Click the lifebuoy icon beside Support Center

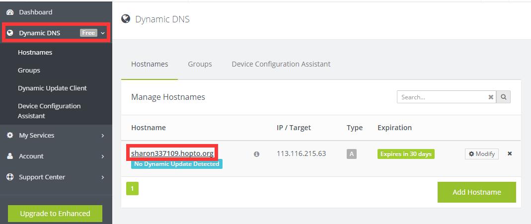click(10, 177)
